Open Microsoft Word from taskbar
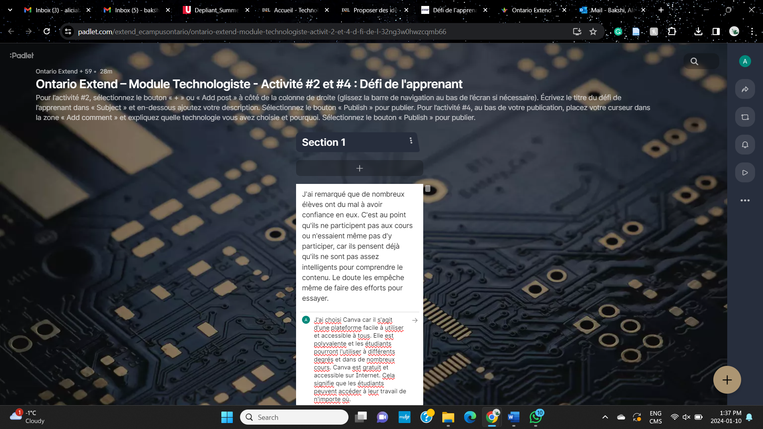 click(x=513, y=417)
